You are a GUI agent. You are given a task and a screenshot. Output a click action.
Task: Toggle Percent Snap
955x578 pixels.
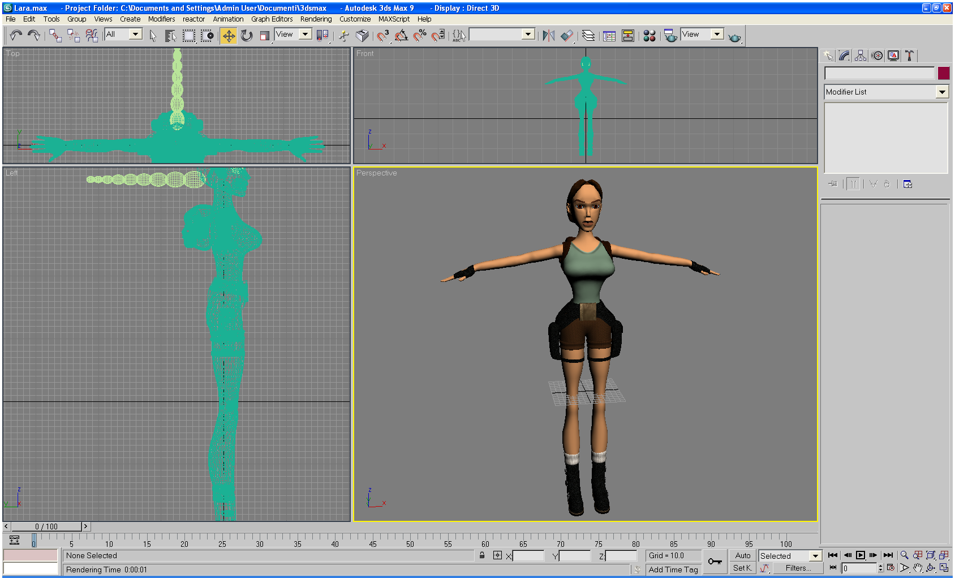(419, 36)
